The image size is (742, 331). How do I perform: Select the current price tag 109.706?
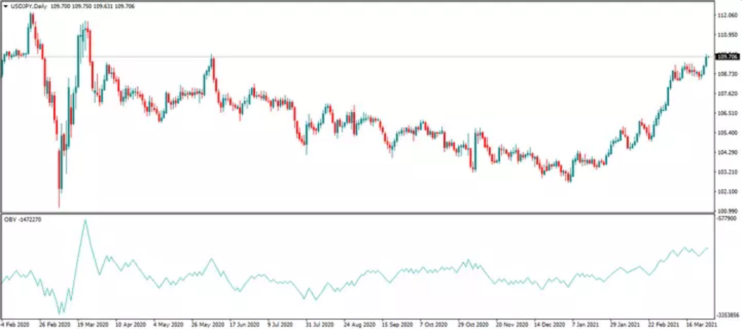(727, 56)
